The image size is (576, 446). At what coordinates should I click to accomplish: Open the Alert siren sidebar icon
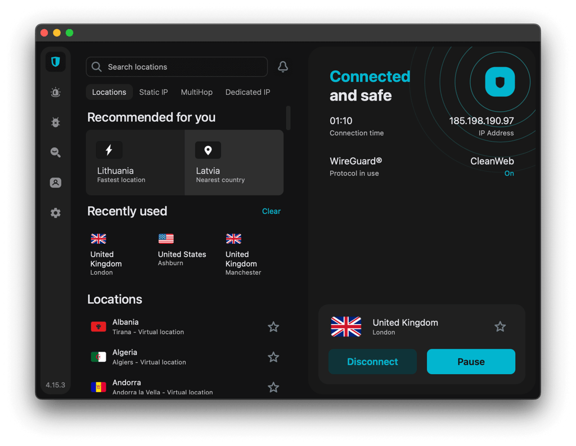(56, 92)
